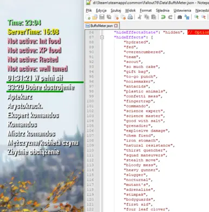Zoom out toolbar icon

click(203, 17)
